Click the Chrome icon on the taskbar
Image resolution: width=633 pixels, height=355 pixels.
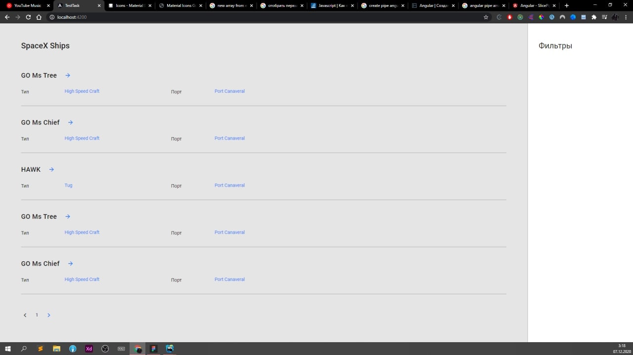click(138, 349)
